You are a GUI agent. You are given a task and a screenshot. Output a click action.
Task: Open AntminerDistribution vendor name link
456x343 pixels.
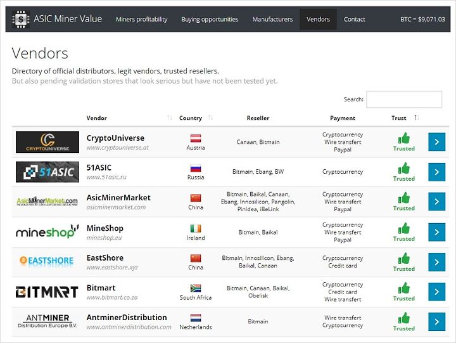pos(127,318)
